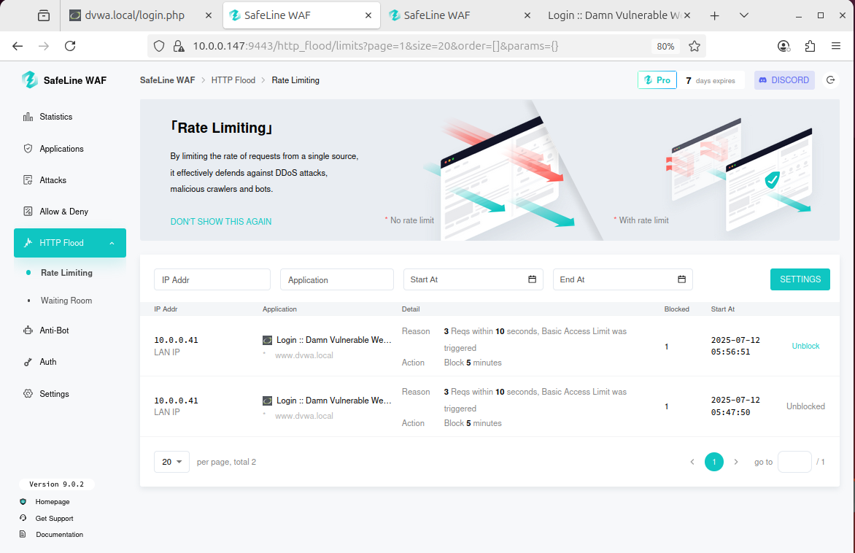
Task: Click www.dvwa.local in the first row
Action: click(303, 355)
